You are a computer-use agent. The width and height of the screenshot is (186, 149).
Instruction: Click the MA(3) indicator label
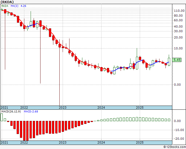click(14, 6)
